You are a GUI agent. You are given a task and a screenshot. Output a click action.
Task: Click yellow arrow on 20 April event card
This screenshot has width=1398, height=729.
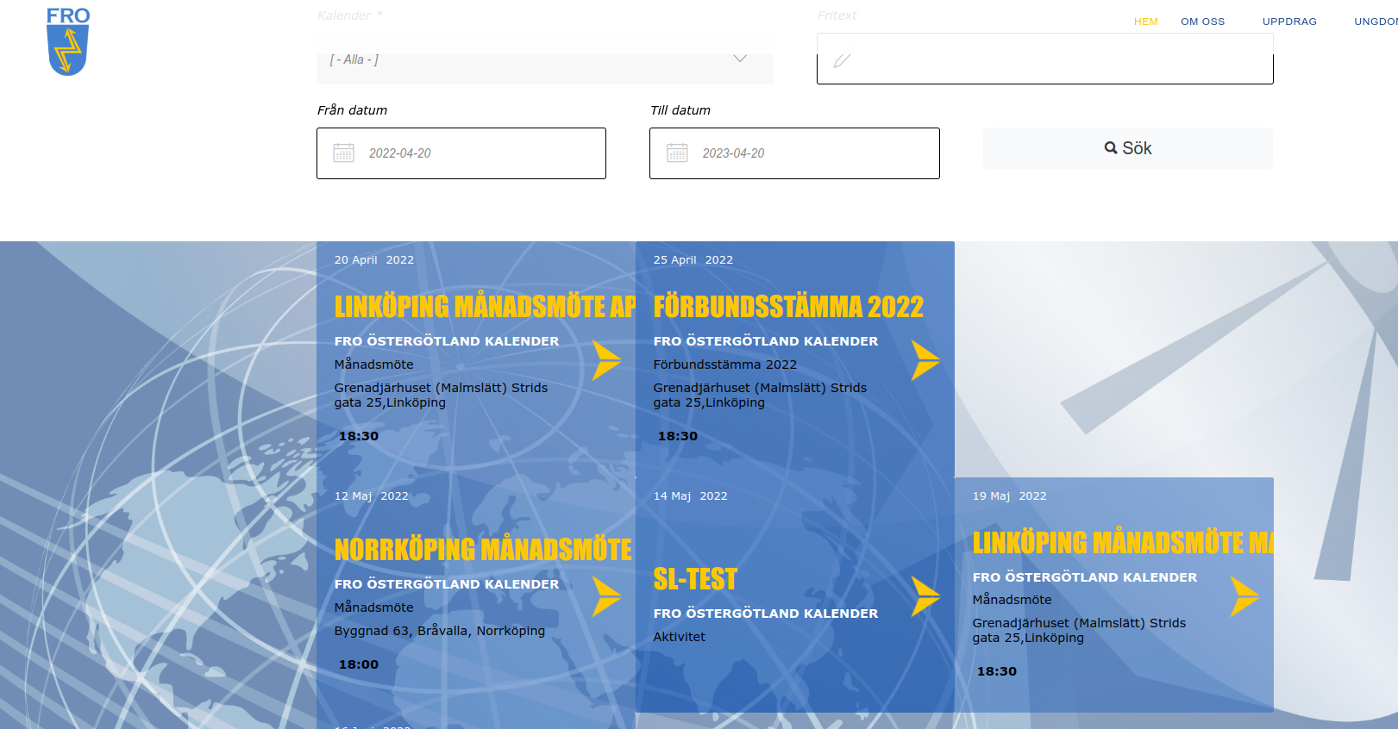point(606,360)
